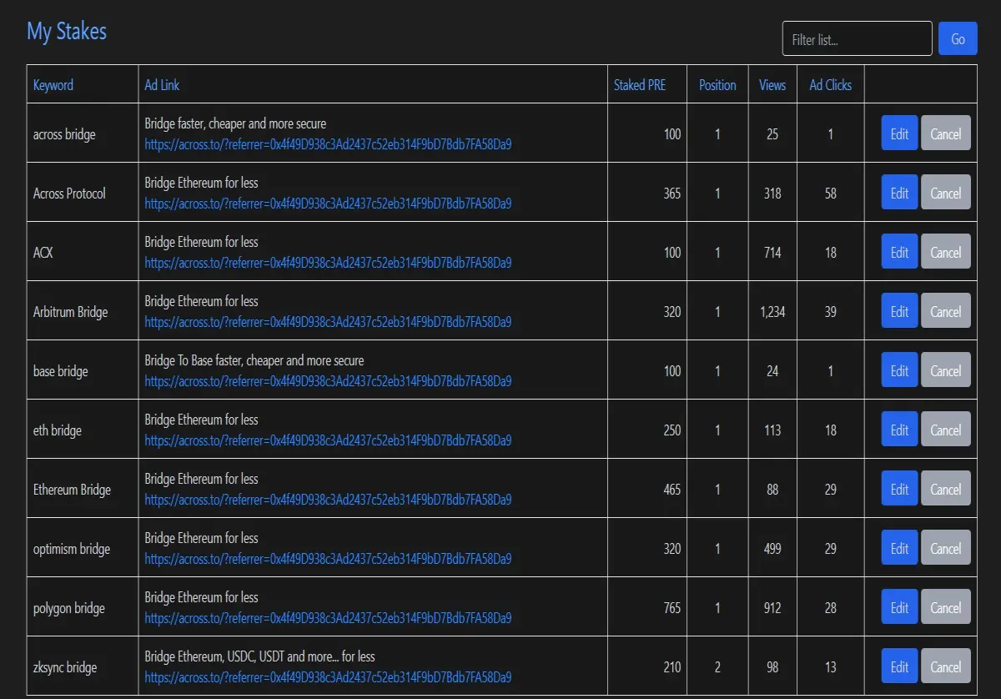
Task: Click the Go button
Action: click(958, 39)
